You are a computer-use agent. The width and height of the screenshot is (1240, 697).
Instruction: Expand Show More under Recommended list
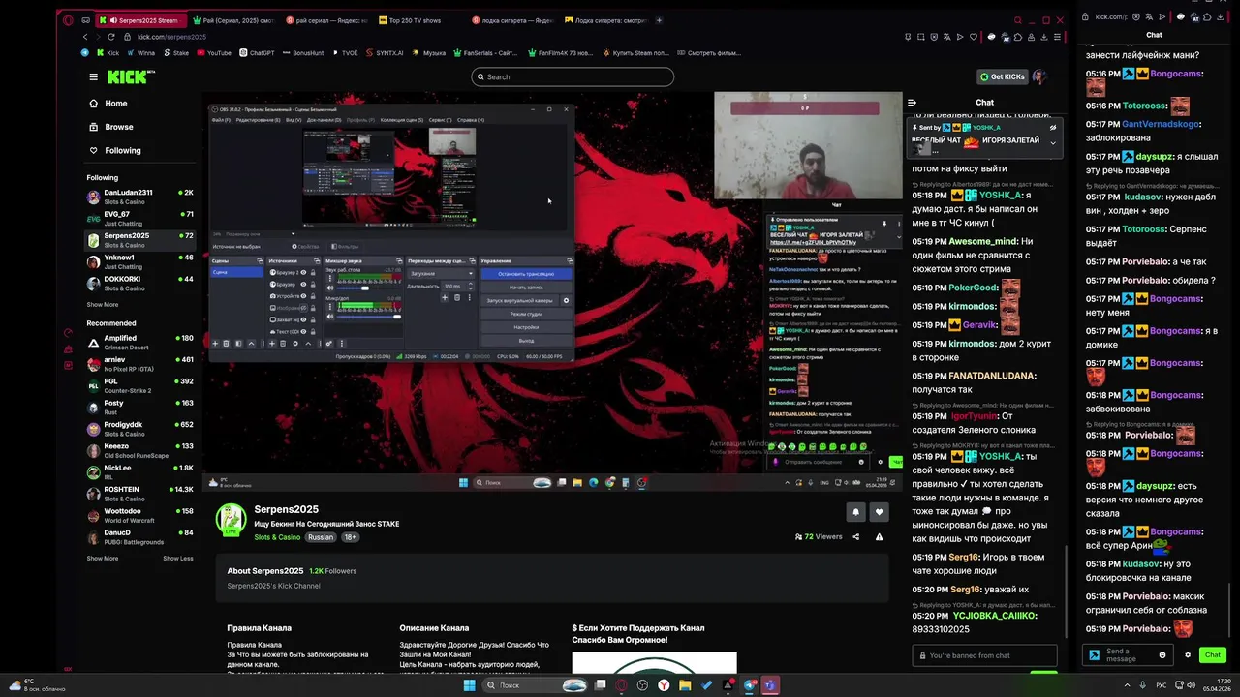tap(103, 558)
